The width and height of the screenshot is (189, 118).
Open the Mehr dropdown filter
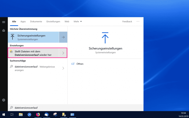[78, 21]
